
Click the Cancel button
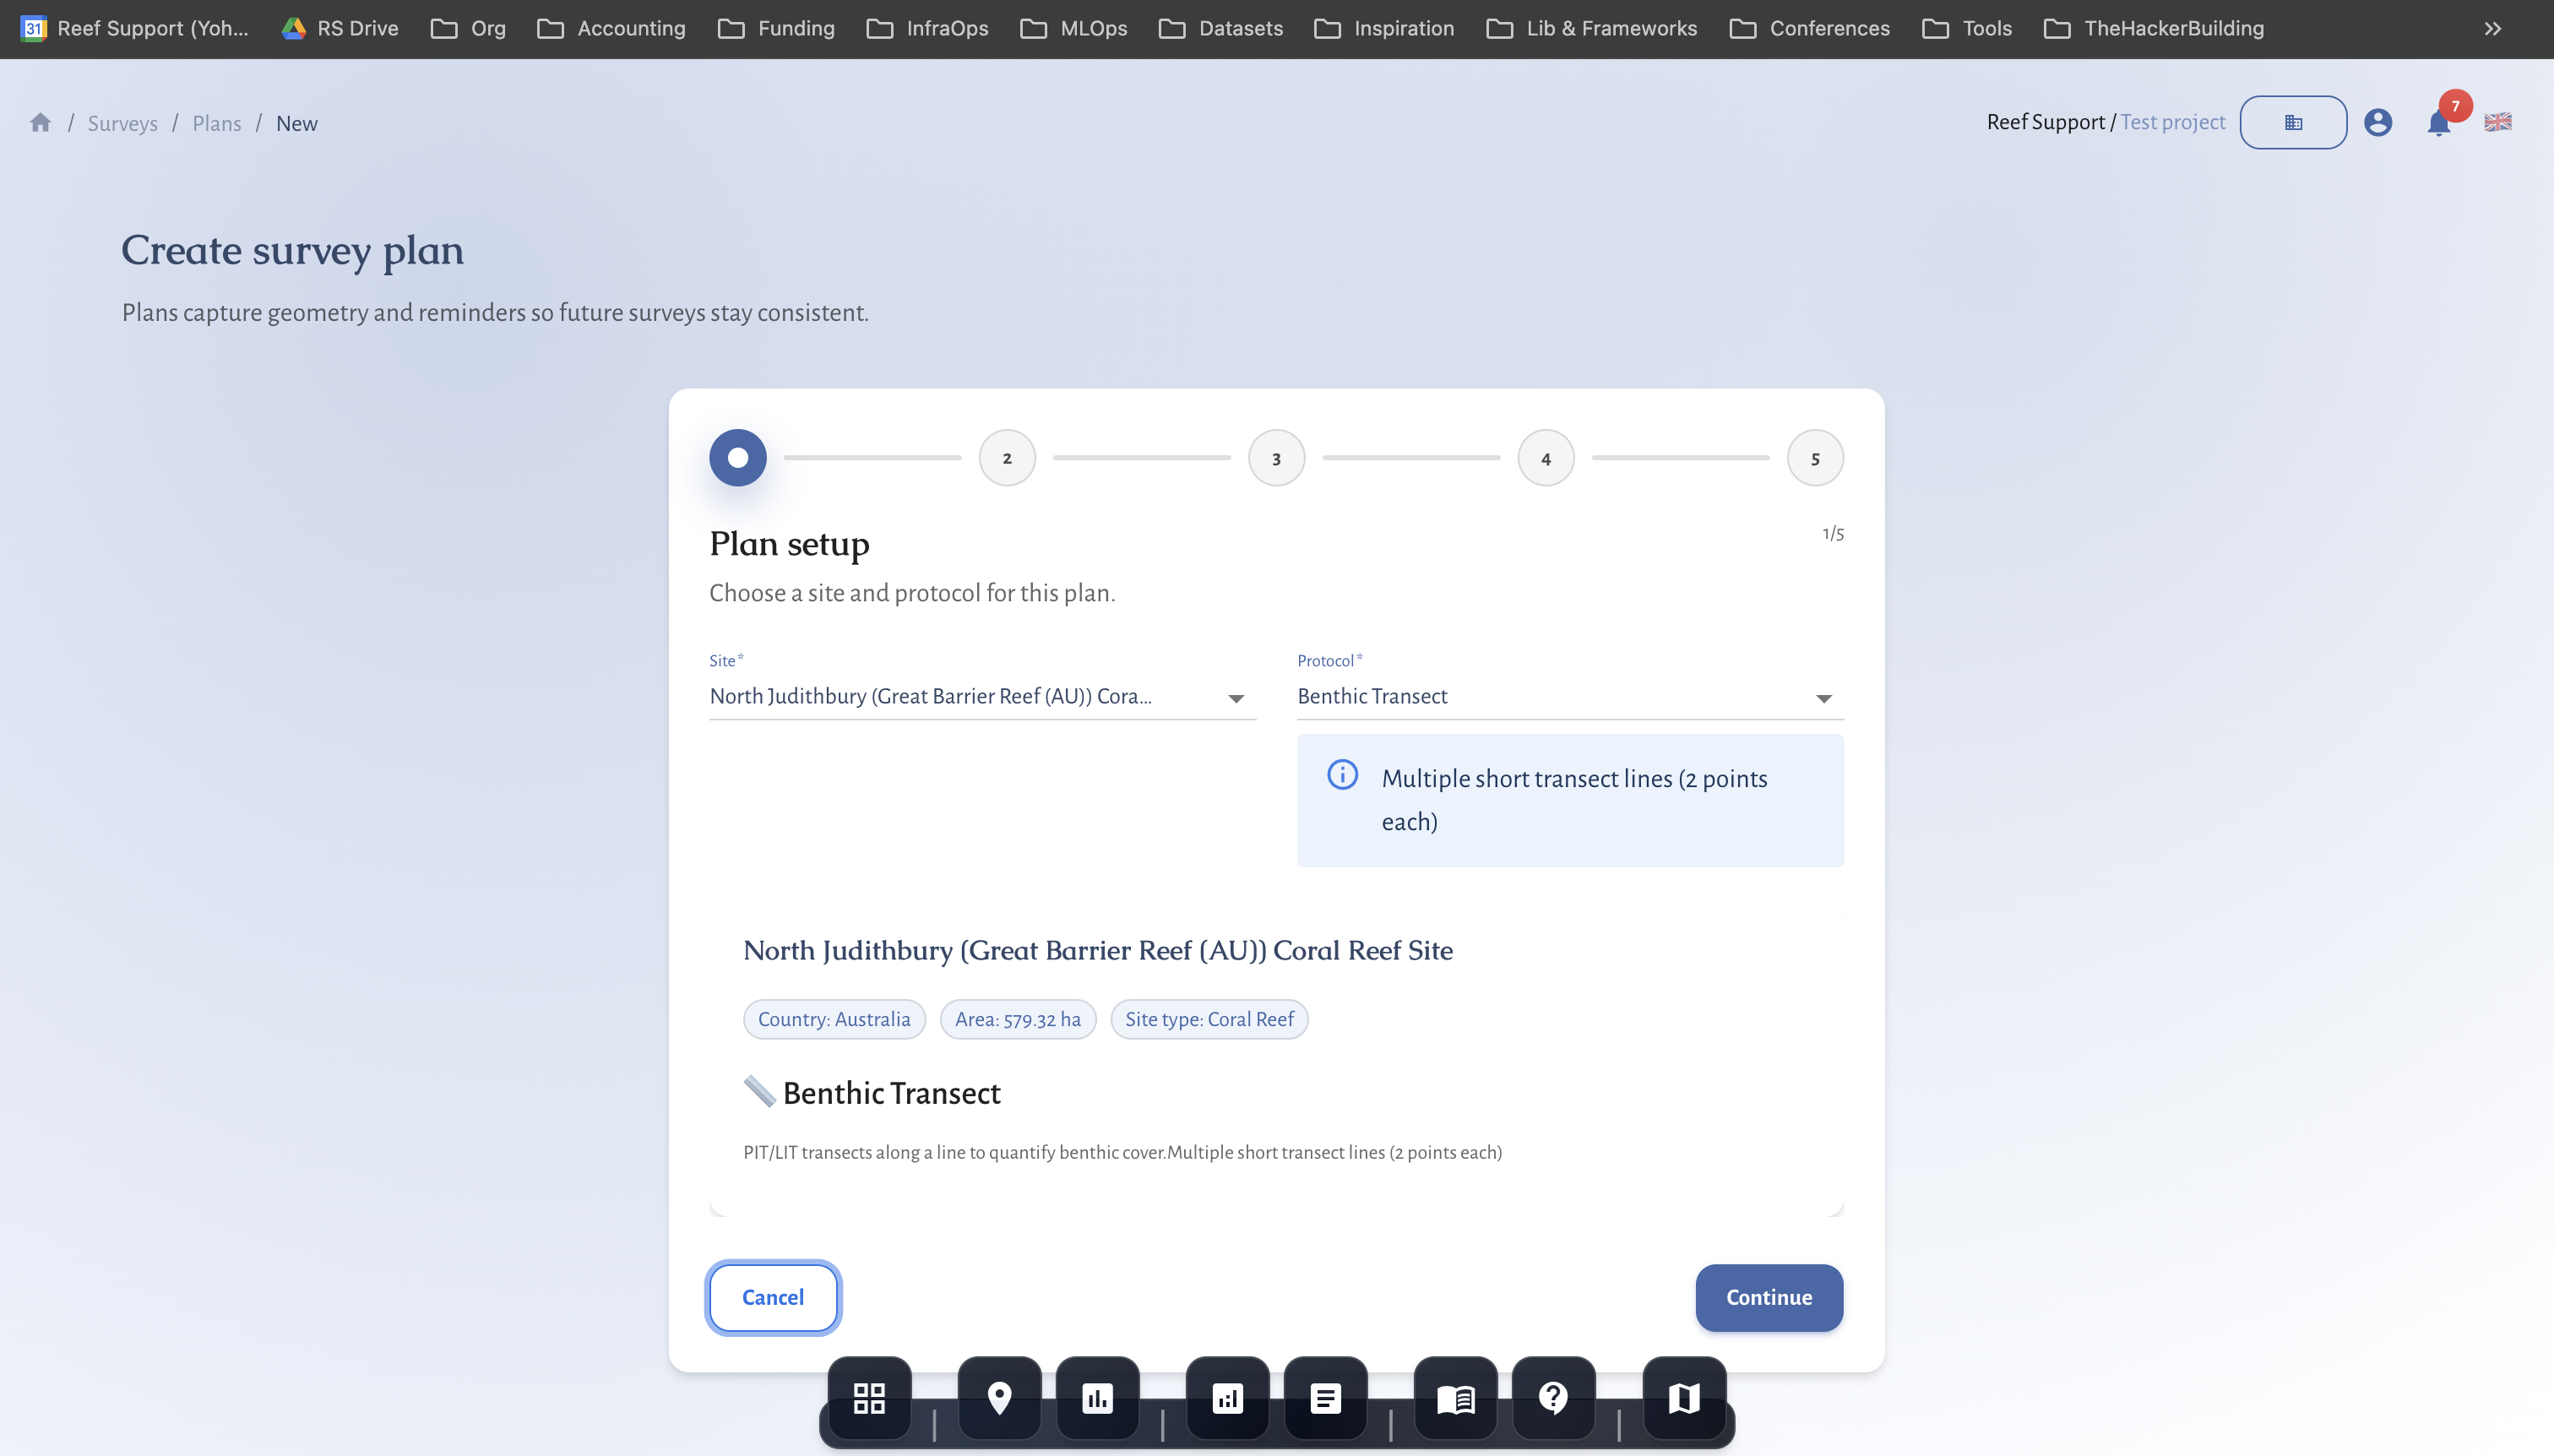click(772, 1297)
